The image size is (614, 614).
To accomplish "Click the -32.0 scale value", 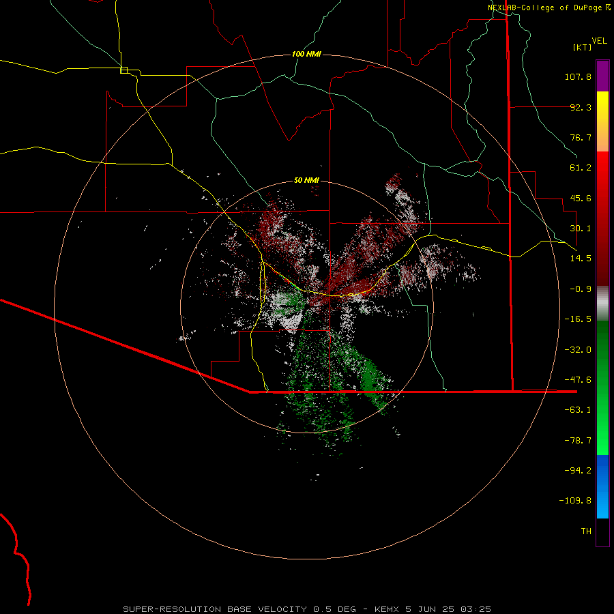I will coord(578,350).
